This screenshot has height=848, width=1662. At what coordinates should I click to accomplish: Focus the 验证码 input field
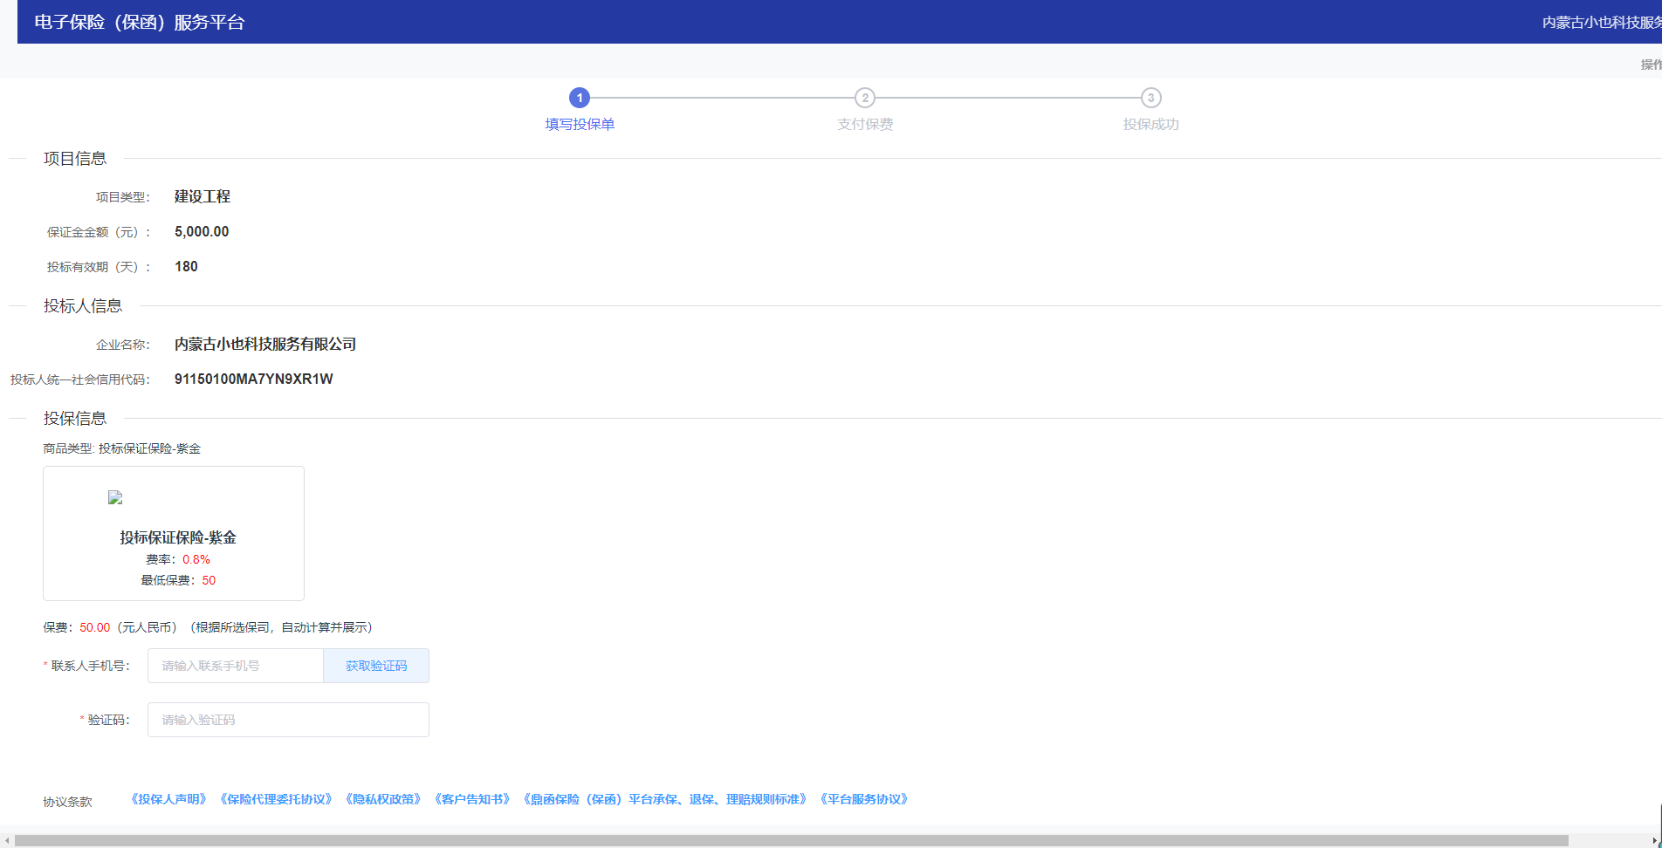coord(288,720)
